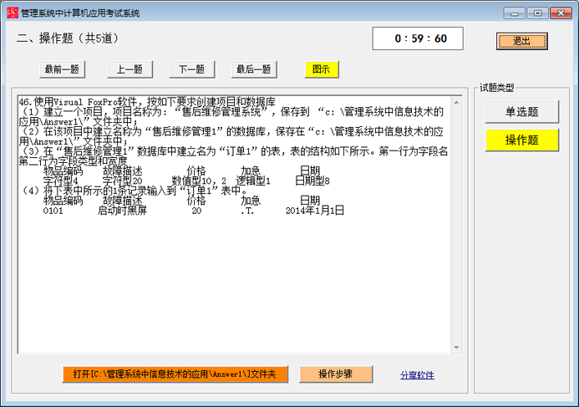The image size is (579, 407).
Task: Jump to last question 最后一题
Action: 254,69
